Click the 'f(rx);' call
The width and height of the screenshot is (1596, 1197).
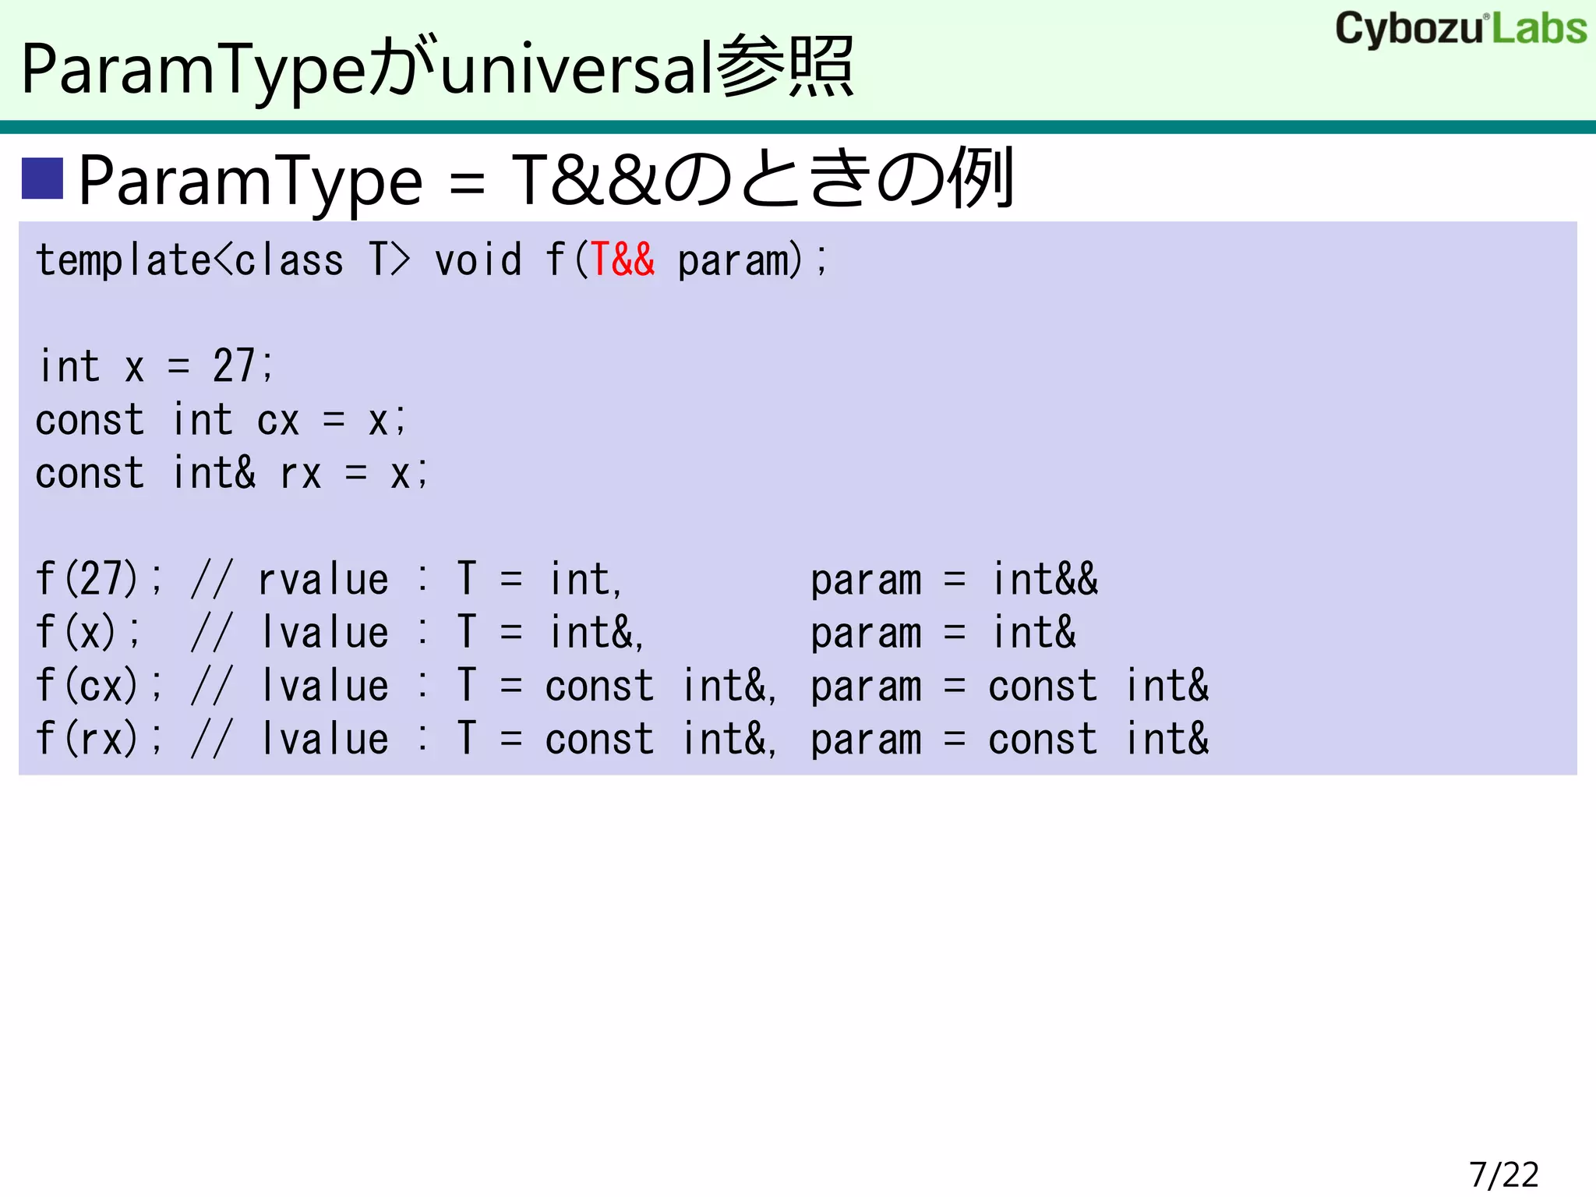click(99, 739)
